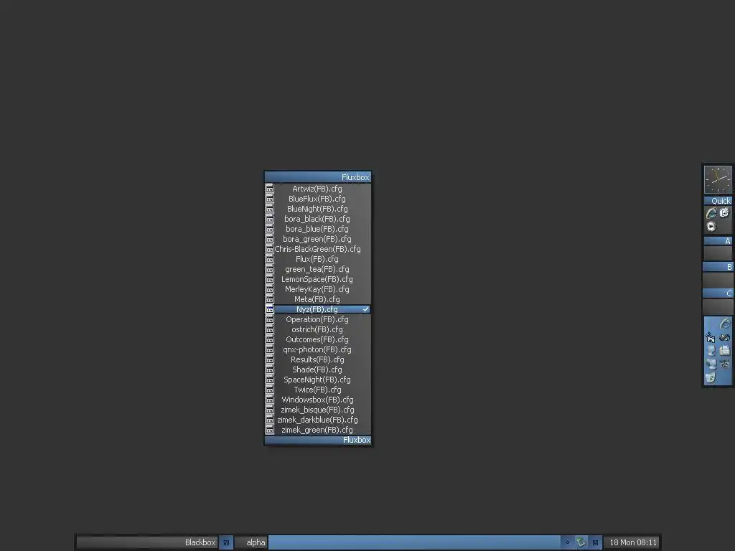735x551 pixels.
Task: Choose green_tea(FB).cfg
Action: (317, 270)
